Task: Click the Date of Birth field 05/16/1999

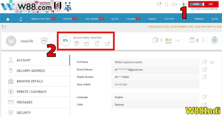Action: 155,85
